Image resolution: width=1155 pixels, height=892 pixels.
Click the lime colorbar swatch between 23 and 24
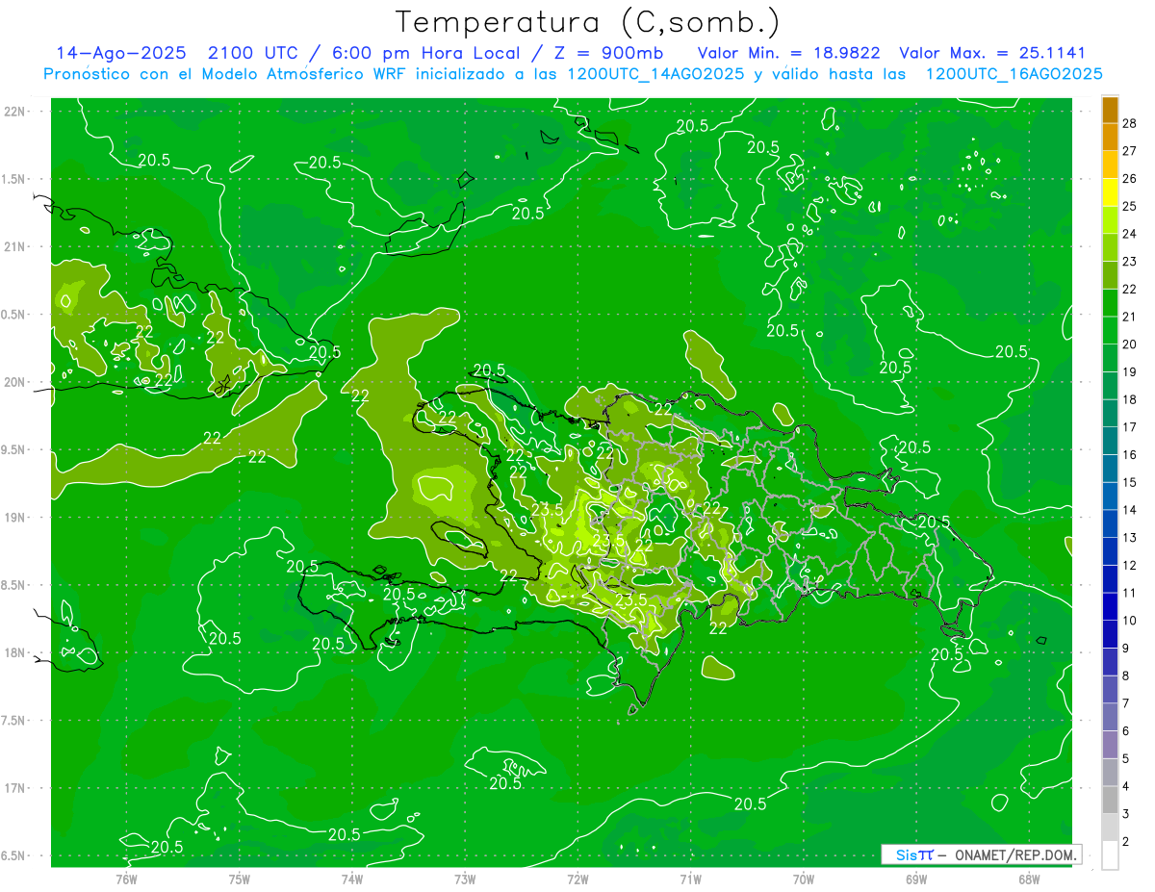click(1110, 248)
